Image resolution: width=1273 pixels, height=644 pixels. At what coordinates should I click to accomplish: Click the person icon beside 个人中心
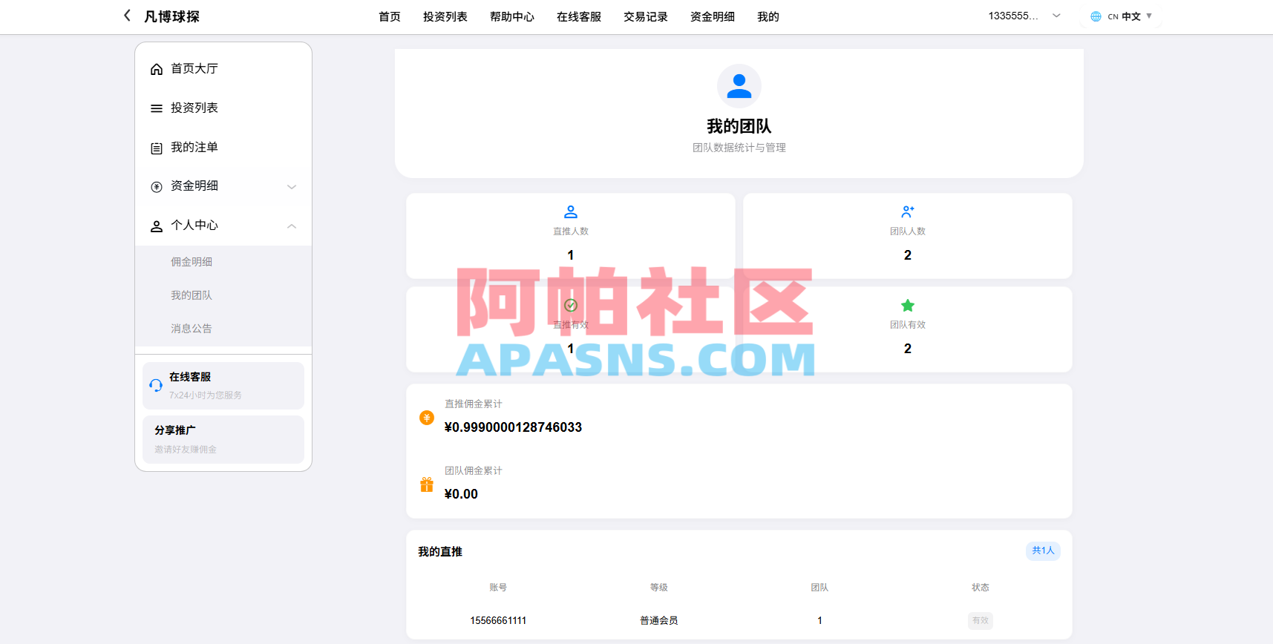(x=157, y=226)
